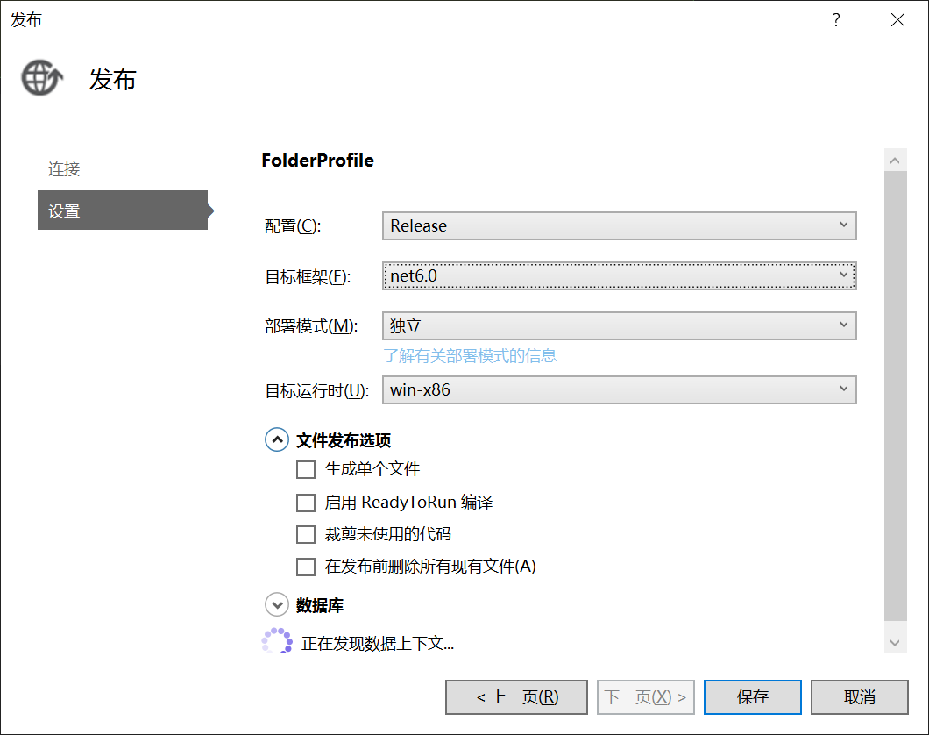Click the FolderProfile heading

(317, 160)
